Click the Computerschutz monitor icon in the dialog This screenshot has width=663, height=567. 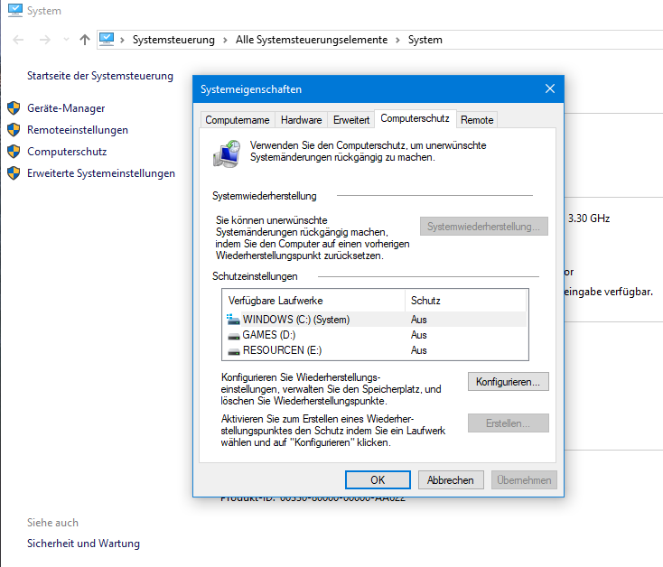click(227, 153)
